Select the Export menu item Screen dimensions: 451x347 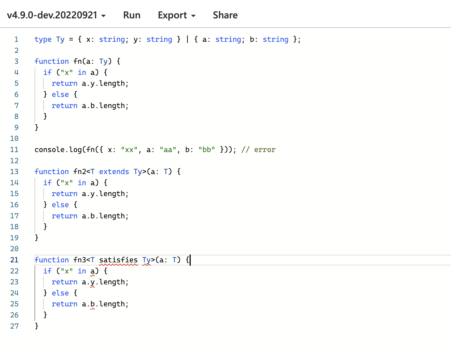173,15
